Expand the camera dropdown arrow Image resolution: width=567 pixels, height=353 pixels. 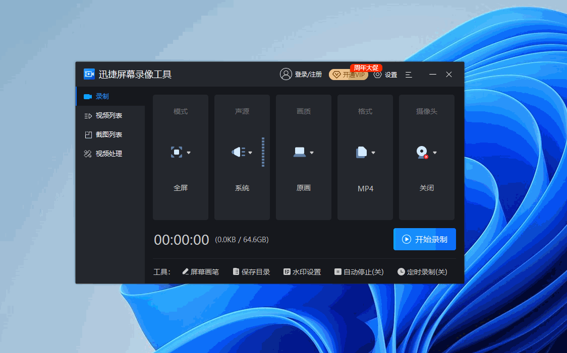[x=435, y=153]
